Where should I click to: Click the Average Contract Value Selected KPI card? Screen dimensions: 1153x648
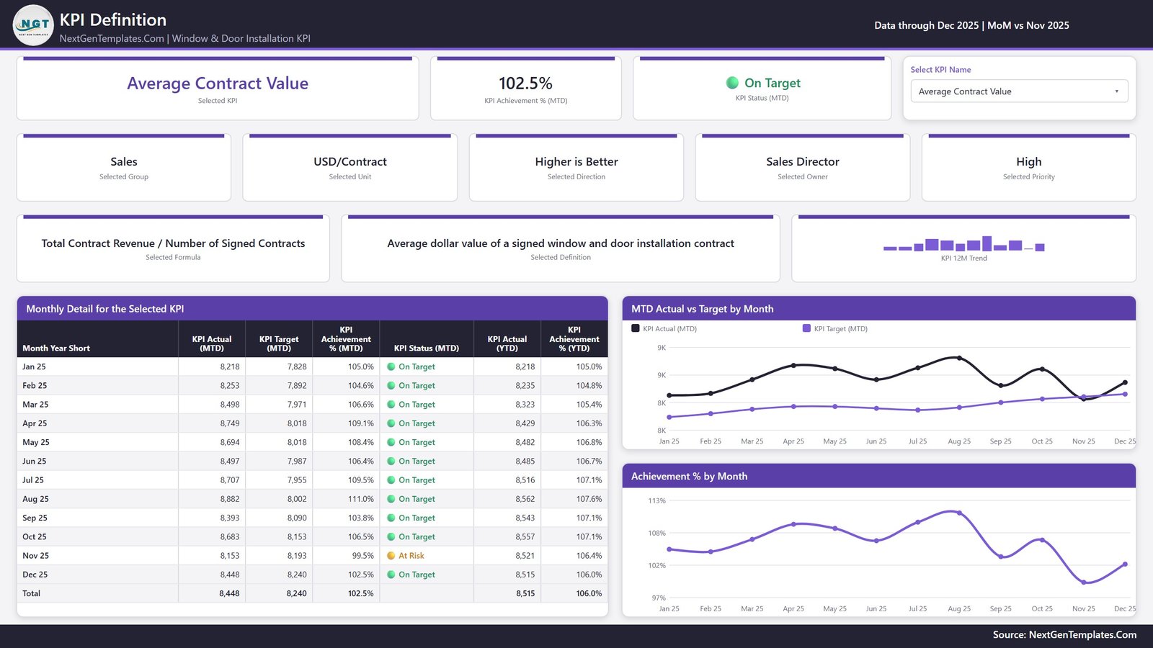[x=218, y=89]
